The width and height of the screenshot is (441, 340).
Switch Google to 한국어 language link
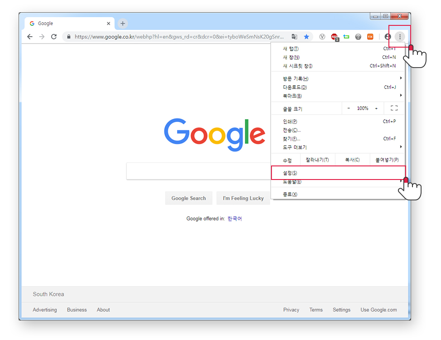pos(235,219)
